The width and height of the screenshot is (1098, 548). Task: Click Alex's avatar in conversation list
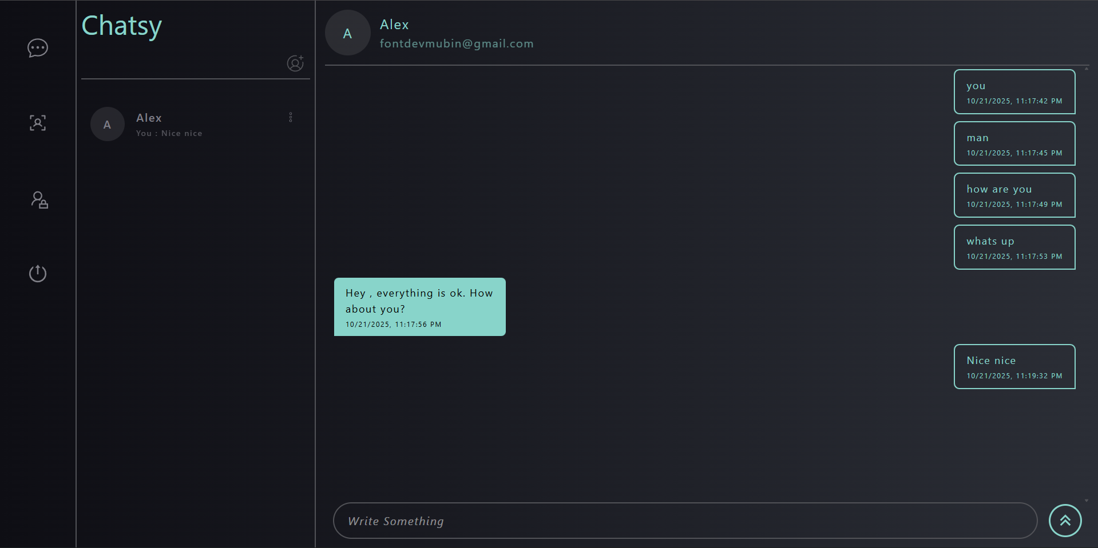(107, 124)
